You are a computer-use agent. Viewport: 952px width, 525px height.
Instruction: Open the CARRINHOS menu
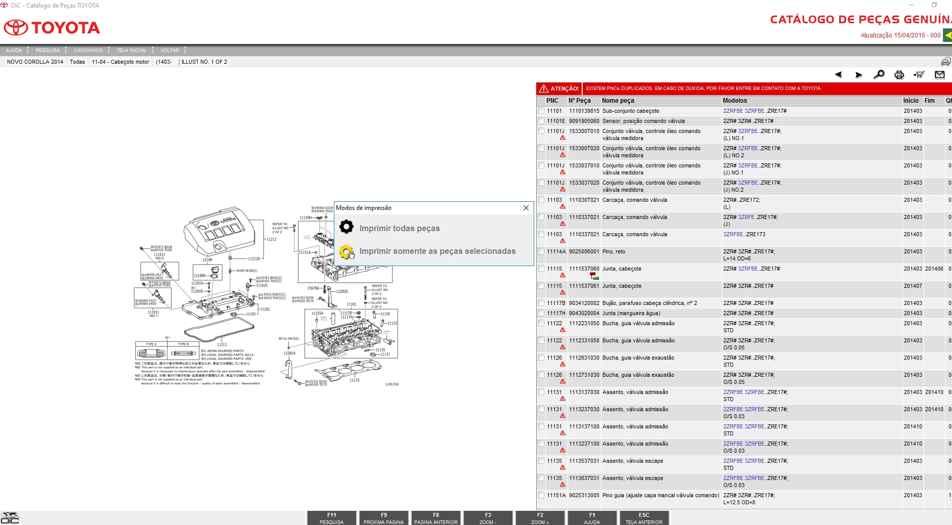click(88, 50)
